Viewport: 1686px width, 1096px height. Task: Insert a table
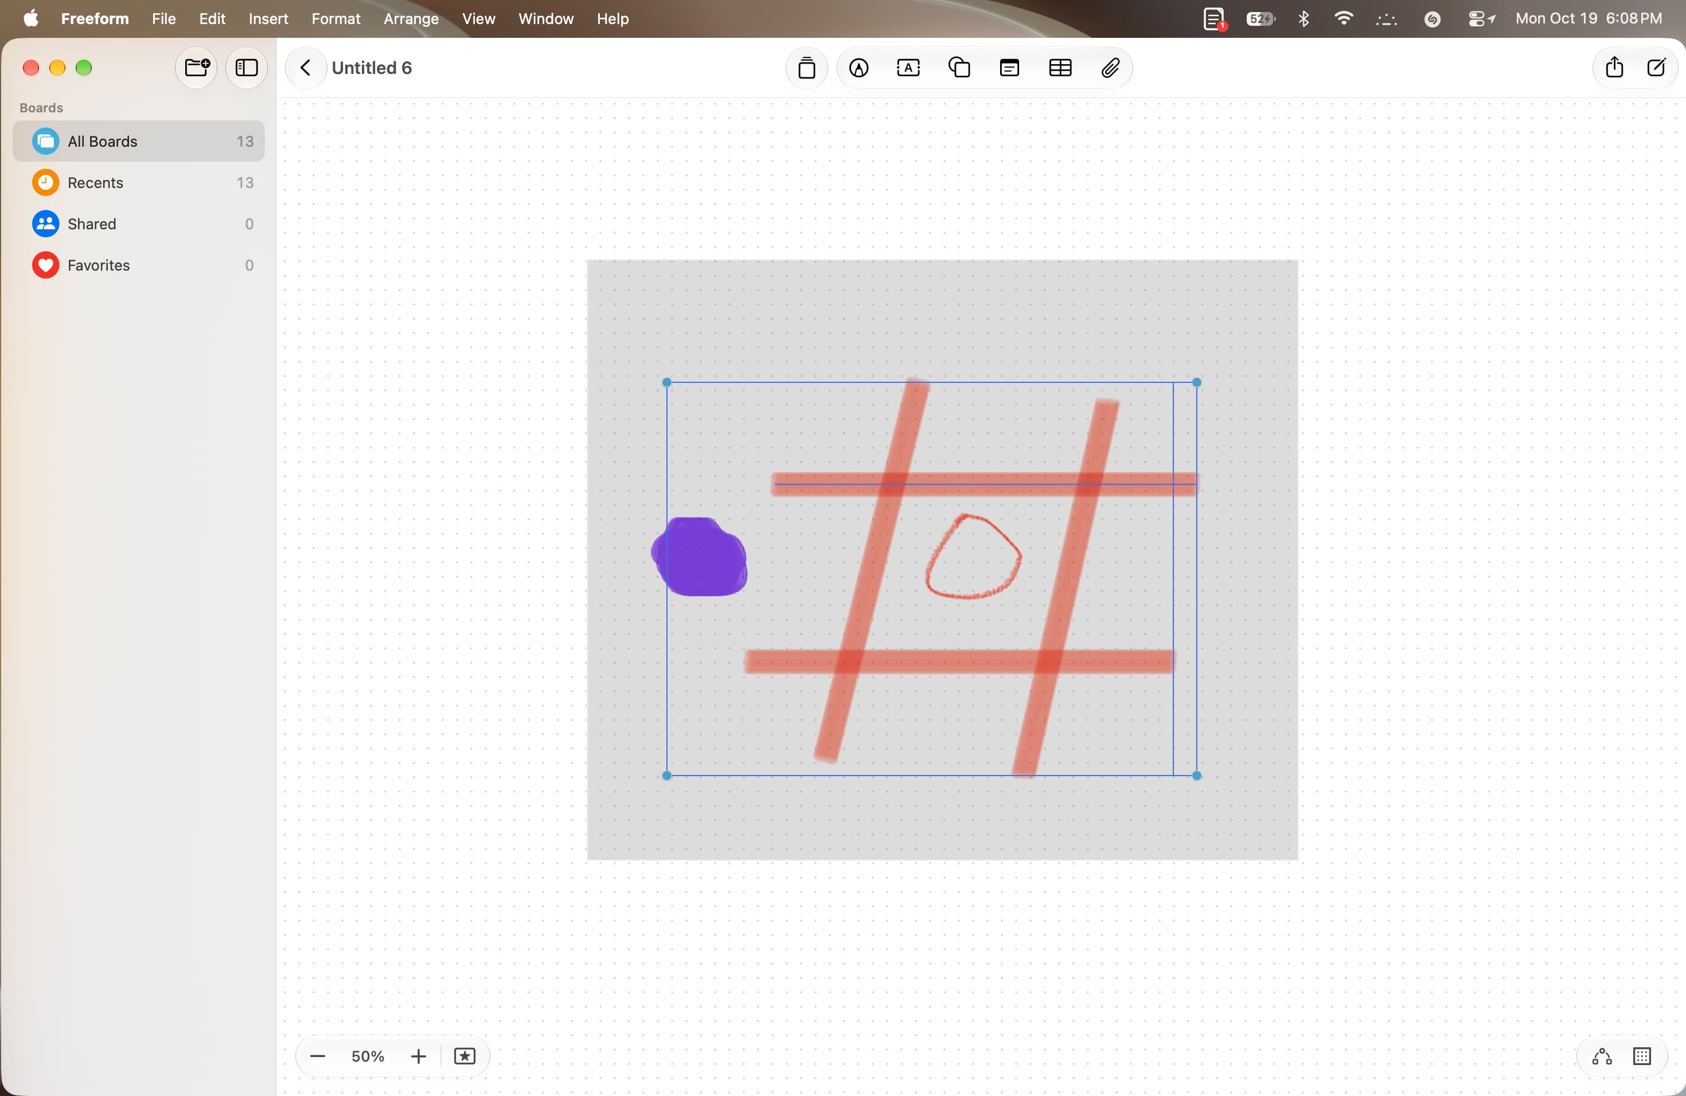[1060, 68]
